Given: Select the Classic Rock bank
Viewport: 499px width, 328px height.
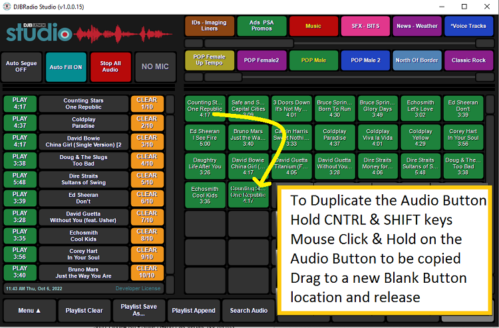Looking at the screenshot, I should click(x=469, y=60).
